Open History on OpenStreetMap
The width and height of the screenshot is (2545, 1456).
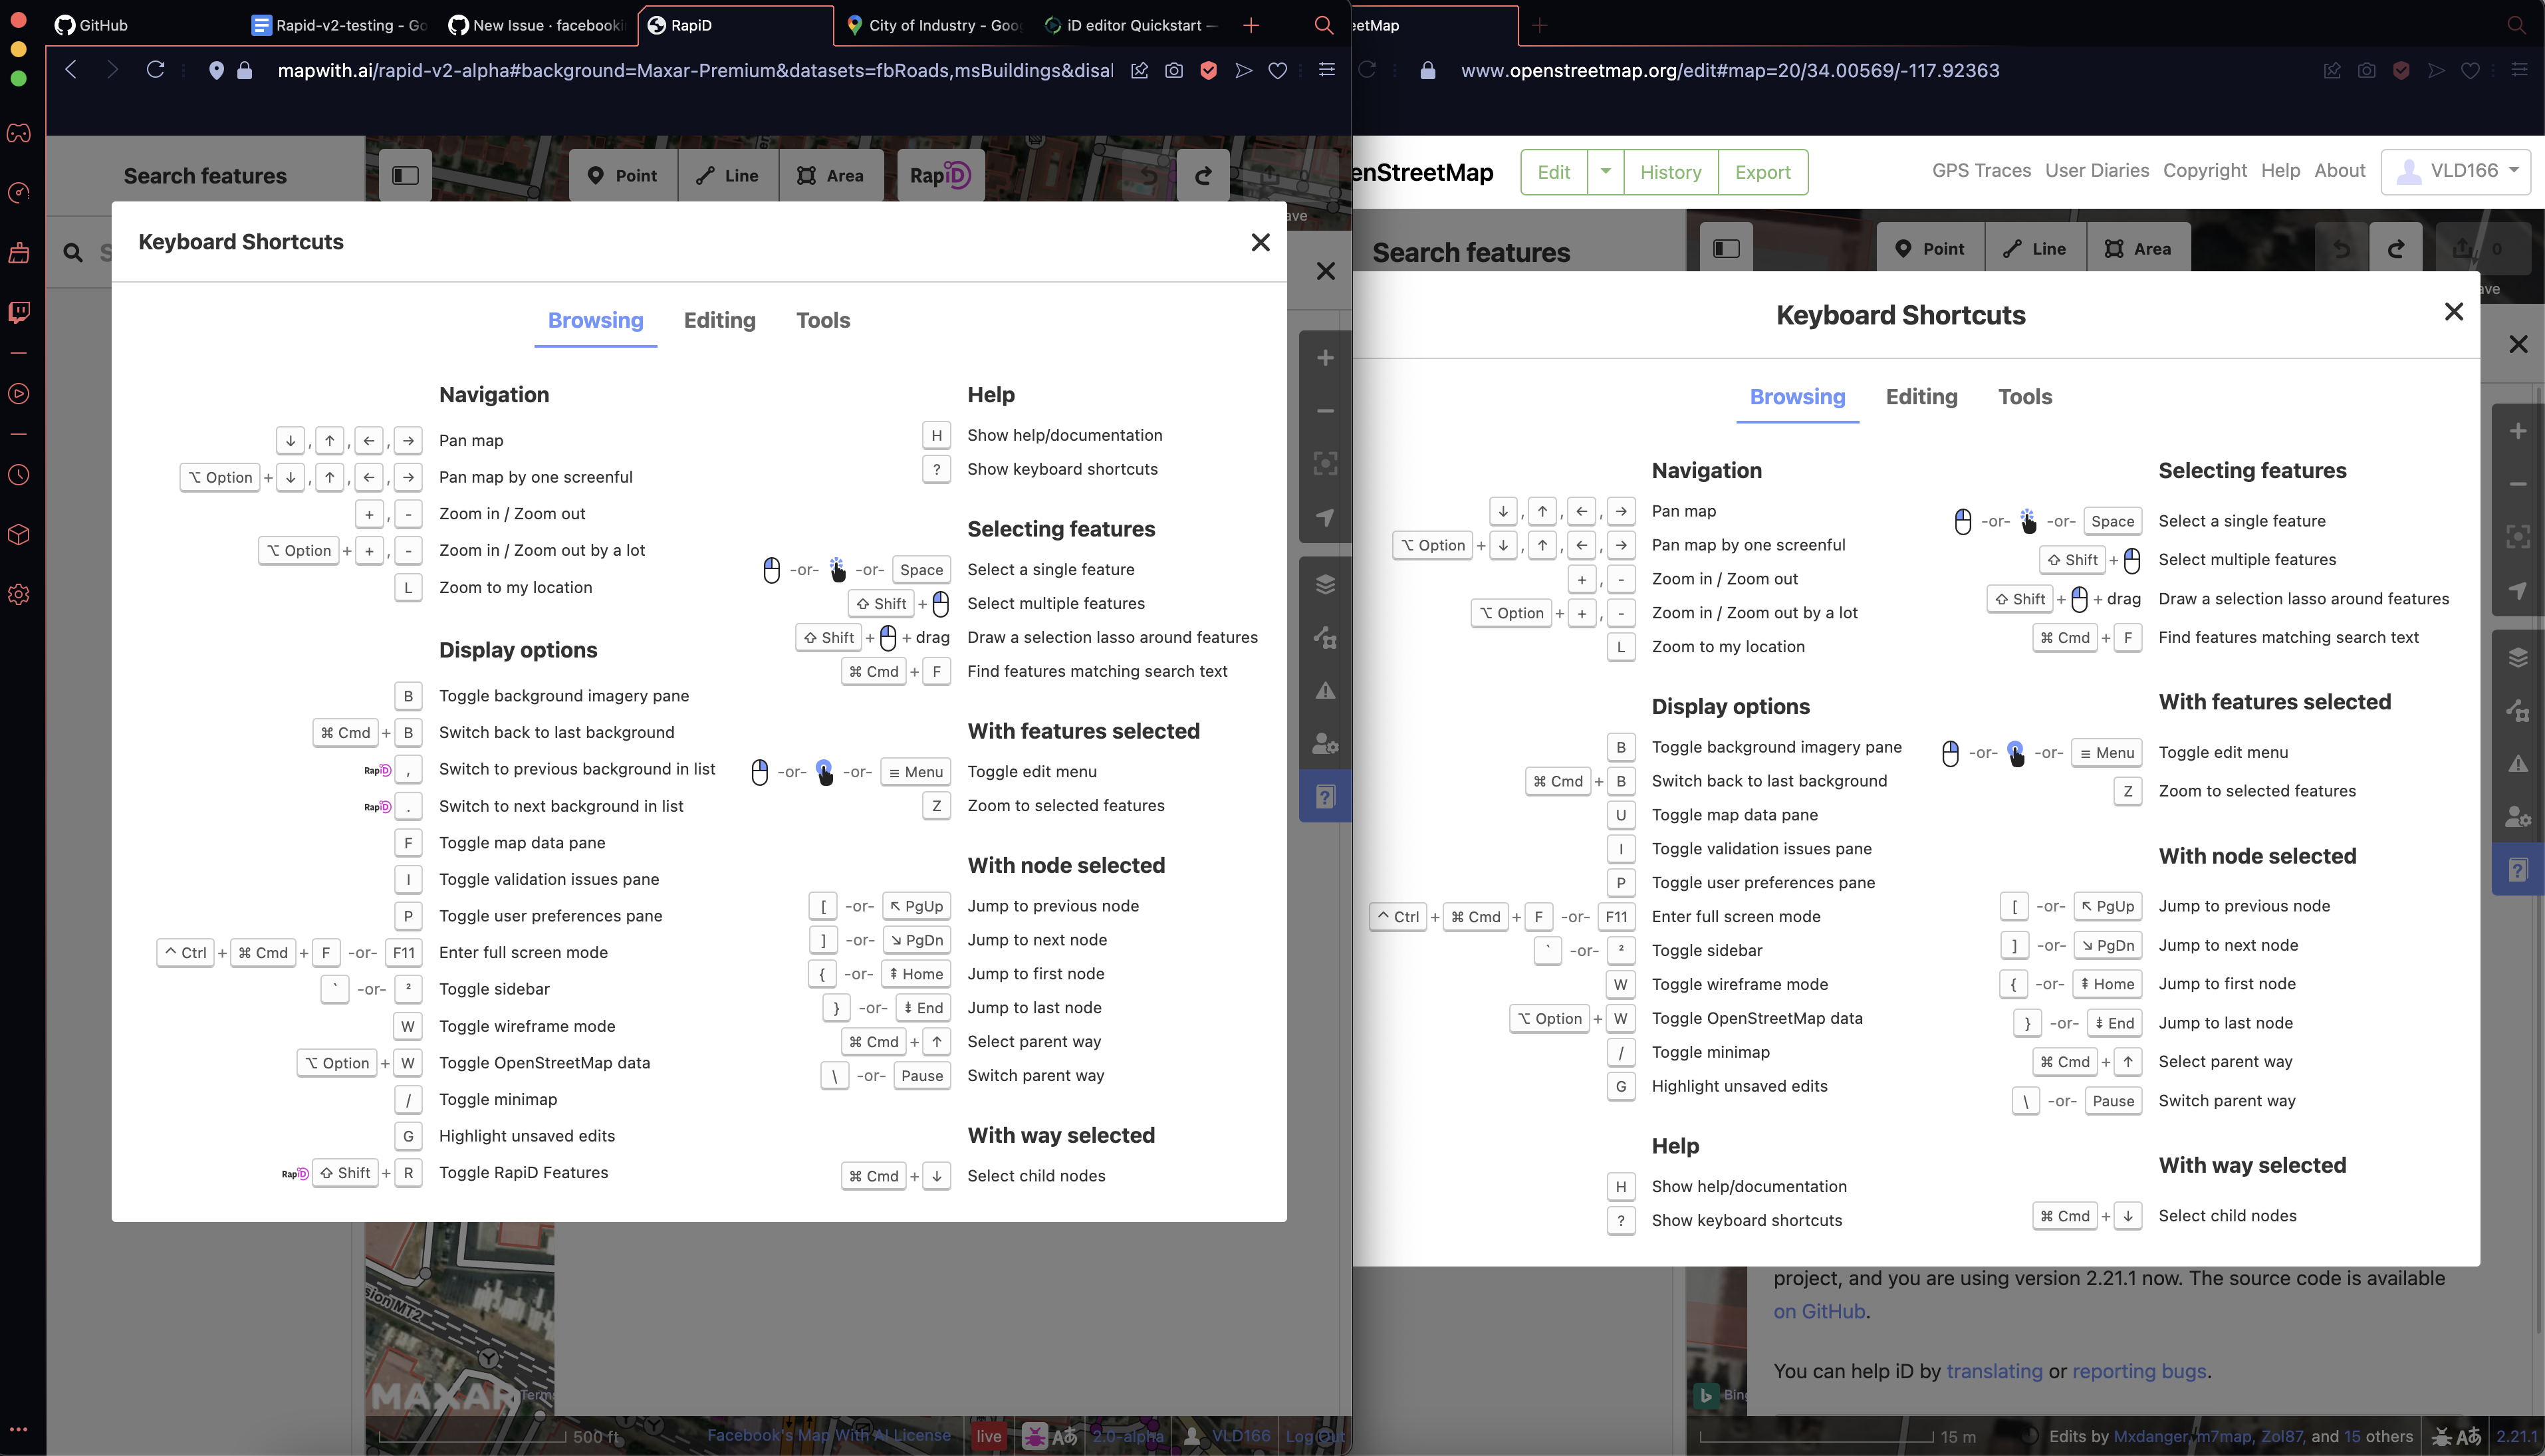coord(1670,172)
